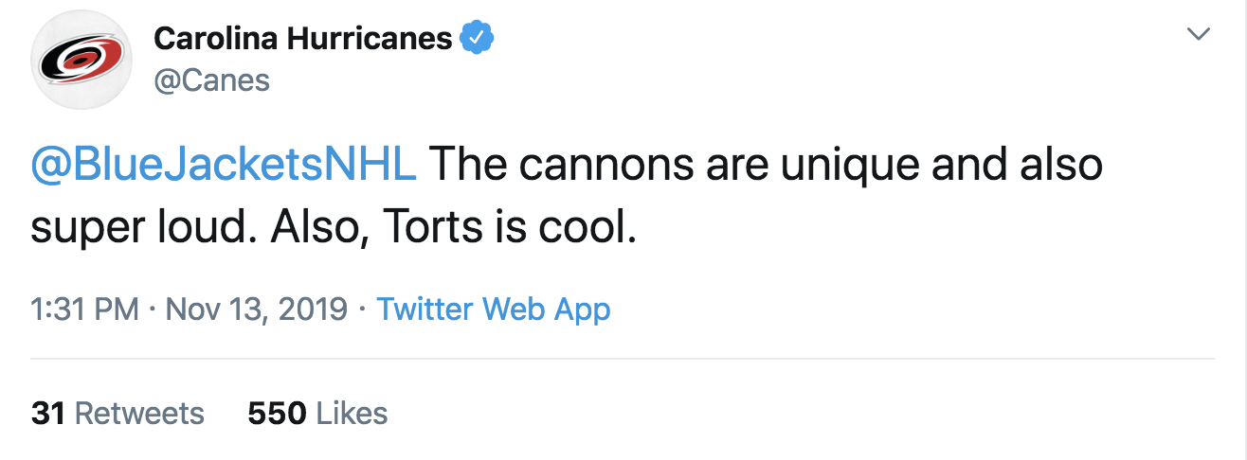The width and height of the screenshot is (1247, 460).
Task: Click the Nov 13, 2019 date
Action: (257, 310)
